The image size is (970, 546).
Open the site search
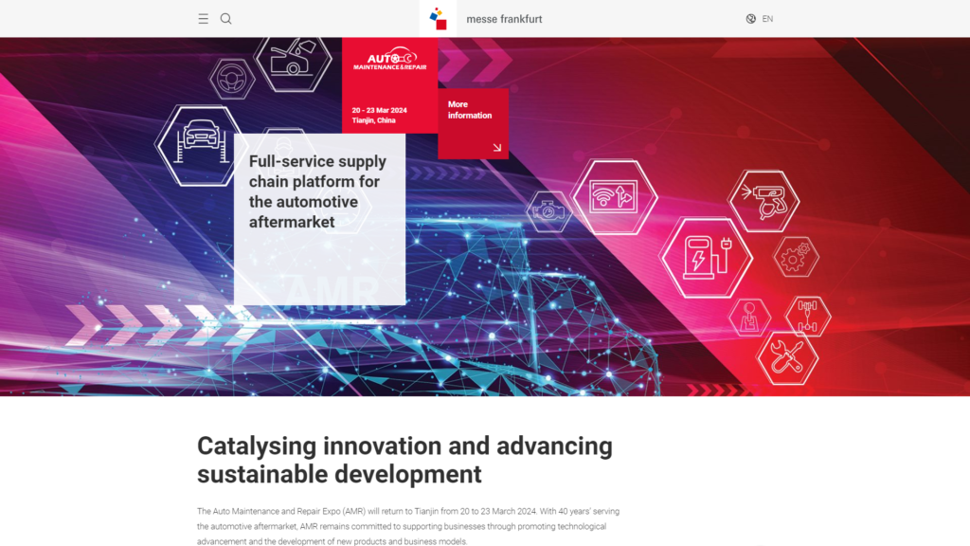[225, 19]
